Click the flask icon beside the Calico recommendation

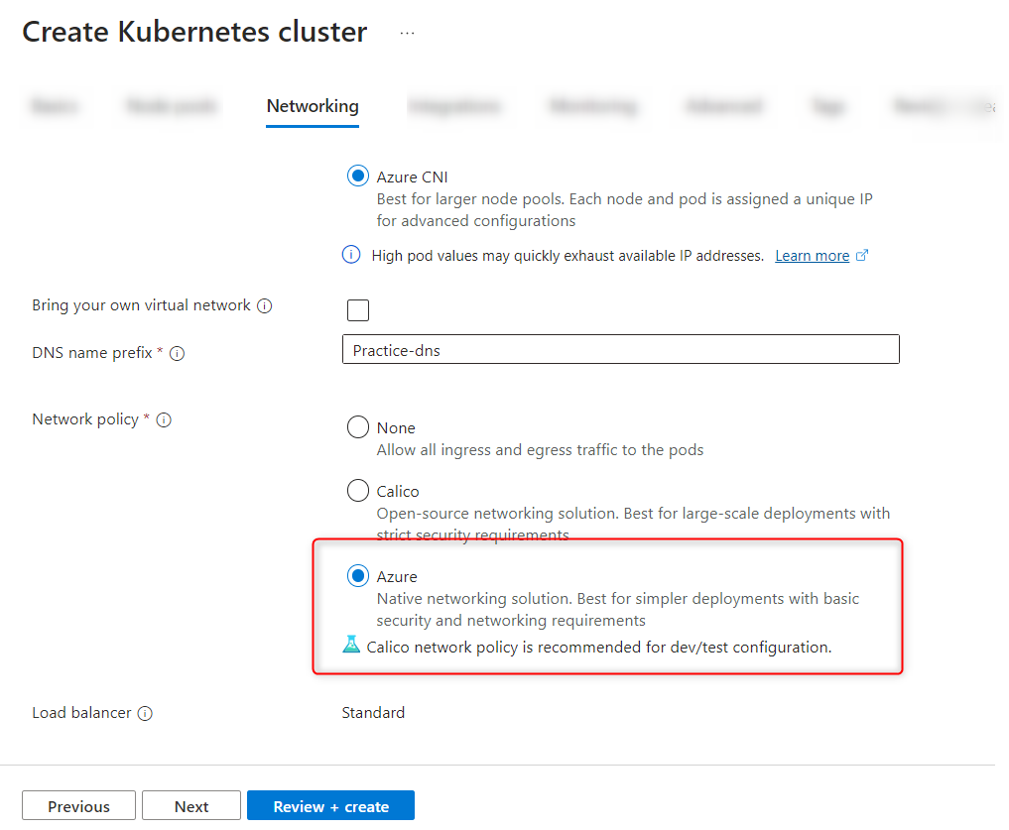point(351,646)
